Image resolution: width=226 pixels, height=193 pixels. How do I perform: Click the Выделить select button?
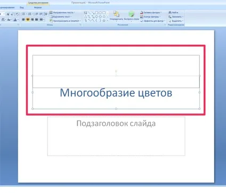pos(176,21)
